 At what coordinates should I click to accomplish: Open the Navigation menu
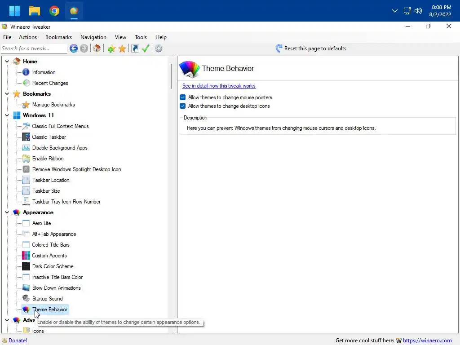(93, 37)
